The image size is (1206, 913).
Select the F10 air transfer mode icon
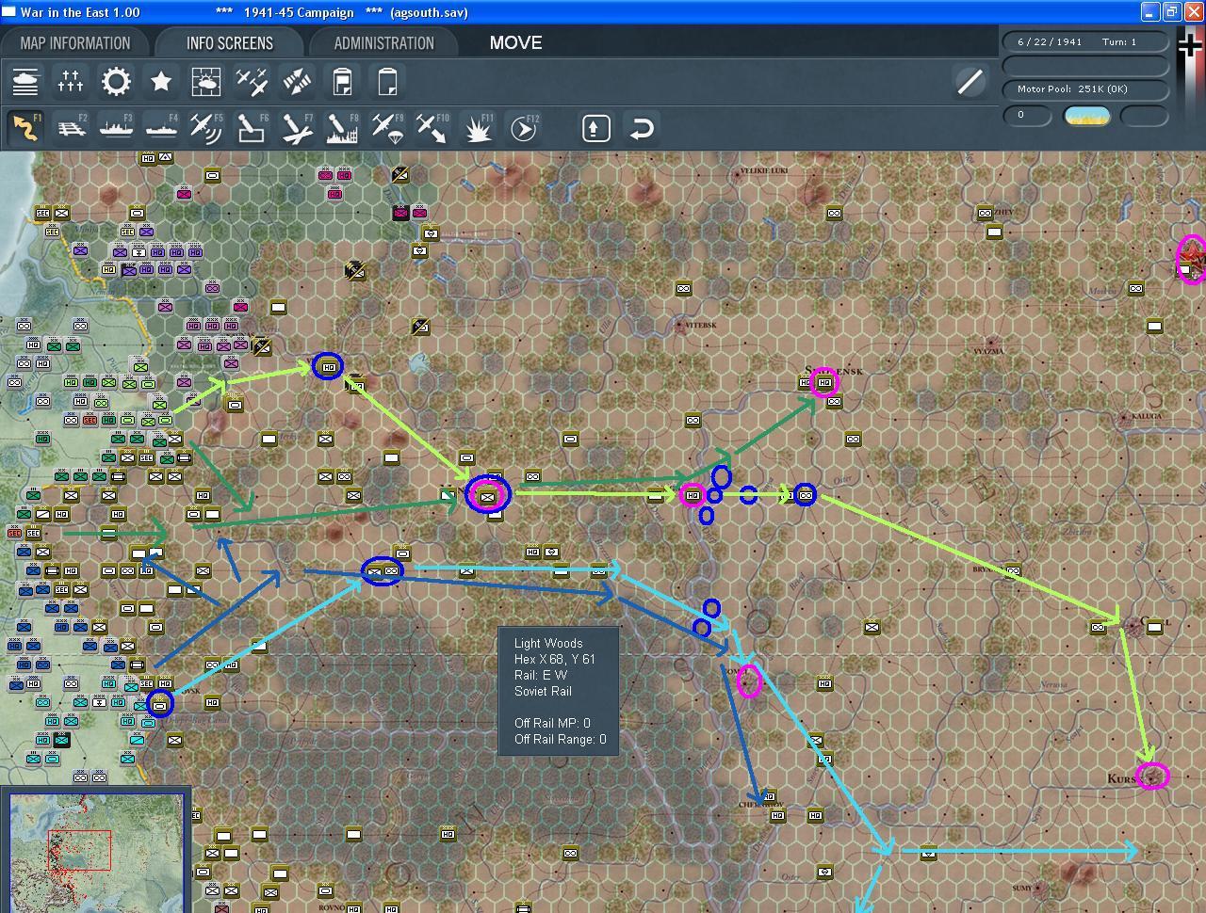(x=432, y=128)
